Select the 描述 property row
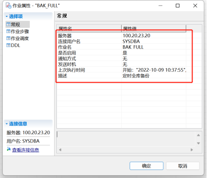 click(122, 76)
